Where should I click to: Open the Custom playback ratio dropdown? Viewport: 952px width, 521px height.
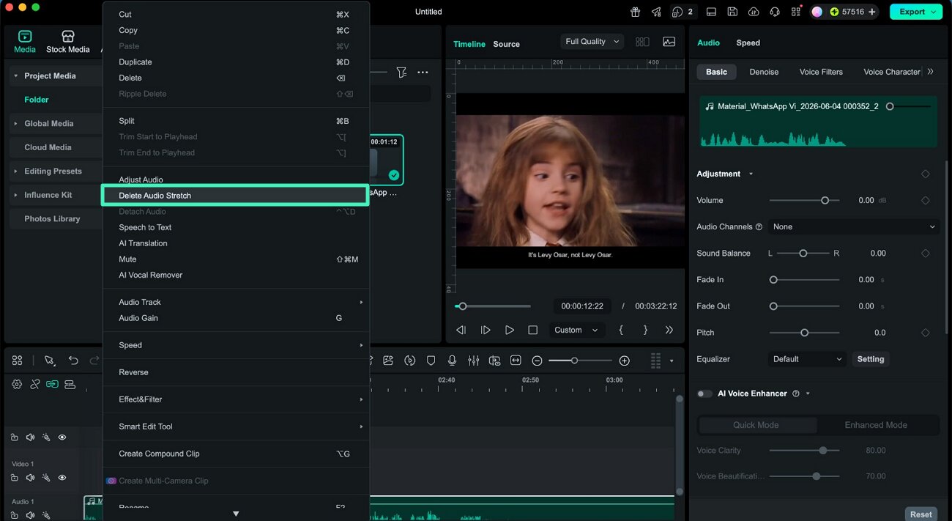point(577,330)
